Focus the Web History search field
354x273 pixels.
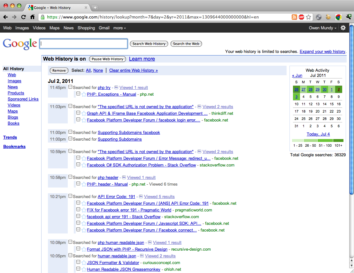(83, 44)
